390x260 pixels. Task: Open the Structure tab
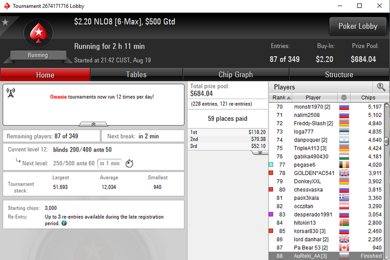339,75
